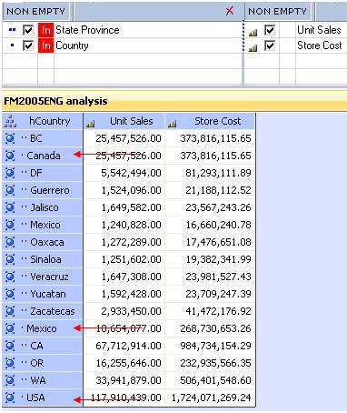Toggle the Store Cost measure checkbox
The height and width of the screenshot is (413, 347).
click(x=270, y=45)
